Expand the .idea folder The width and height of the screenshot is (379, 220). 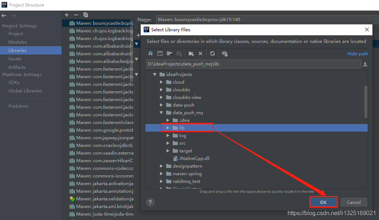(168, 120)
